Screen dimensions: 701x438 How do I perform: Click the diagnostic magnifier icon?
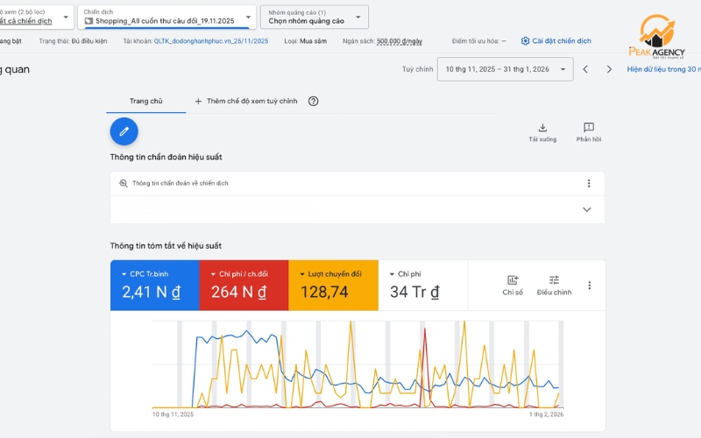[124, 183]
